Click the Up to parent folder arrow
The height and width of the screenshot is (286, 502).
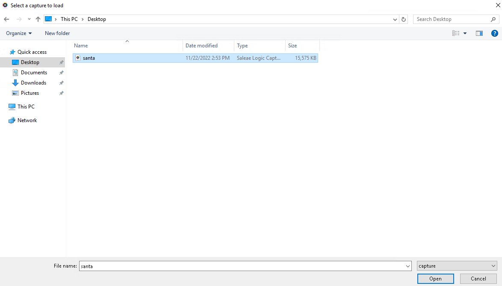point(38,19)
